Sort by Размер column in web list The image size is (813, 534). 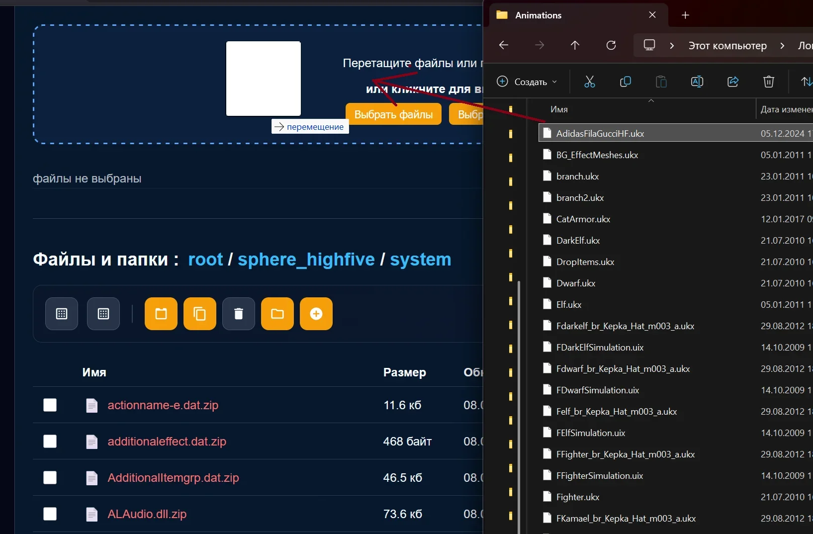405,372
